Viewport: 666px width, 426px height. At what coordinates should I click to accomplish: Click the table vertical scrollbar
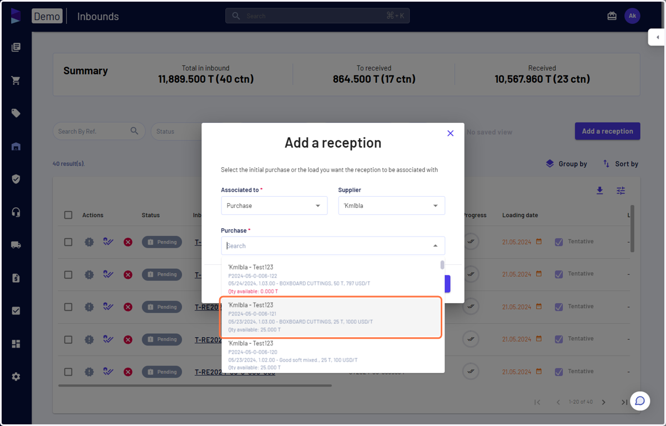click(632, 228)
